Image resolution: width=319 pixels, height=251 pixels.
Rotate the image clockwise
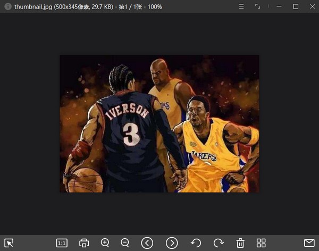219,243
